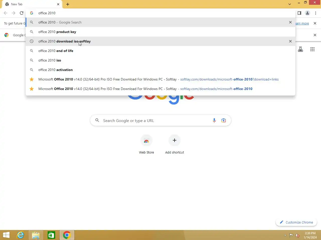
Task: Remove the 'download iso softlay' history suggestion
Action: click(290, 41)
